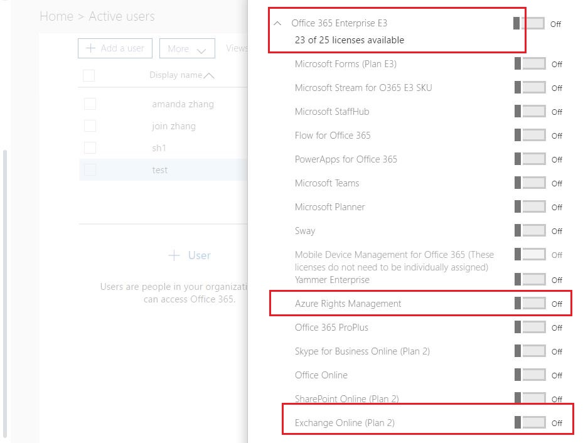
Task: Open user amanda zhang
Action: [x=183, y=104]
